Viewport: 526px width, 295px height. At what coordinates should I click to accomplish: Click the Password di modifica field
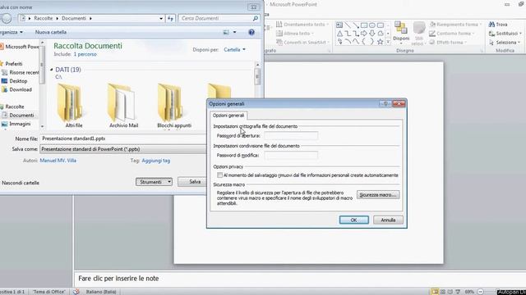tap(291, 155)
